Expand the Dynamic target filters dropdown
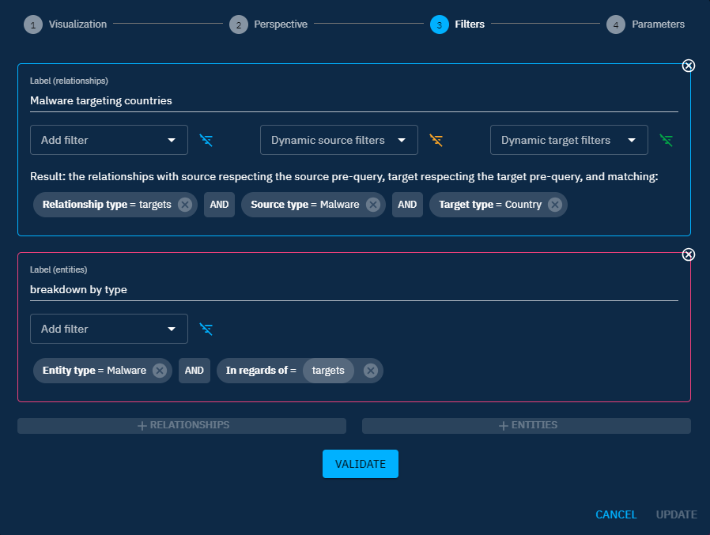This screenshot has width=710, height=535. click(x=568, y=140)
